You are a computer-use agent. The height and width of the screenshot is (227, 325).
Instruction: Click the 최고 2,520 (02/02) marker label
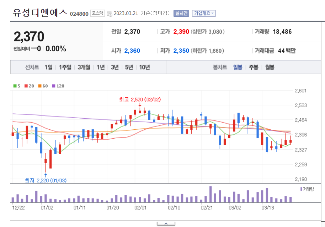click(140, 99)
